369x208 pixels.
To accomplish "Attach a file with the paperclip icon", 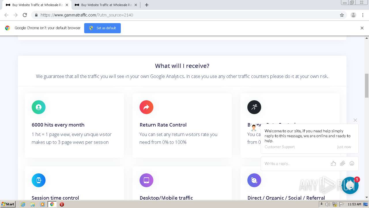I will 342,164.
